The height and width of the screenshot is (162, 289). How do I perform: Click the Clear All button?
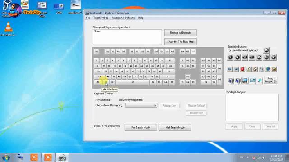tap(270, 126)
